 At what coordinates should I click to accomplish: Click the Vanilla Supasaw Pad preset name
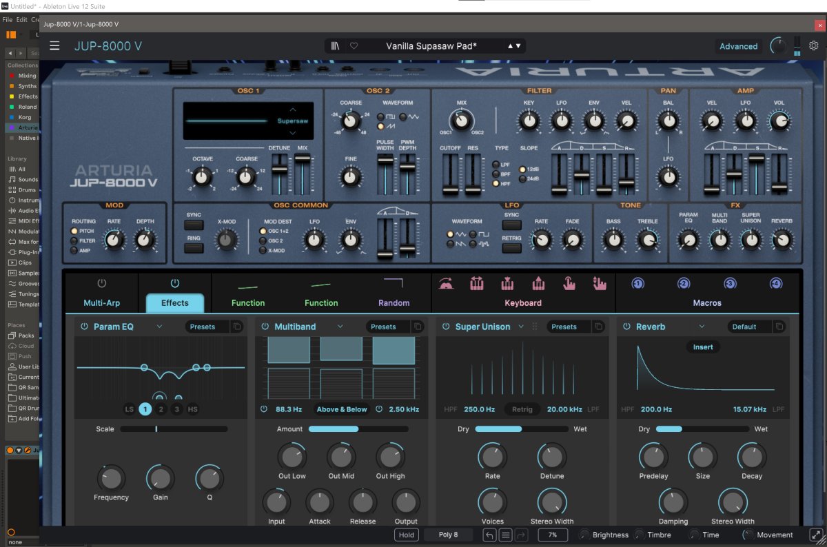(431, 46)
